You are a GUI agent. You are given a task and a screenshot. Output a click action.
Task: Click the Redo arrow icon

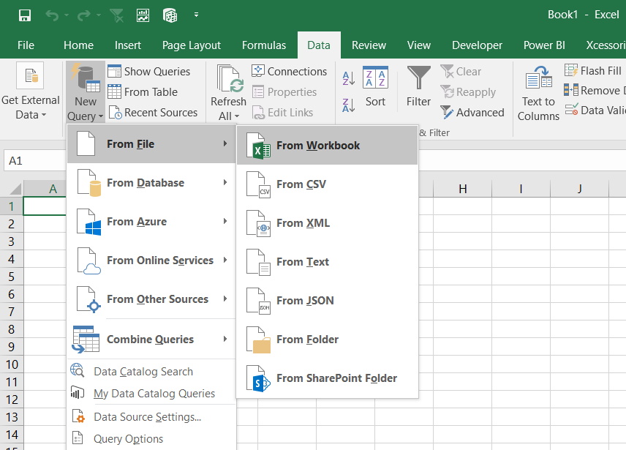click(x=84, y=15)
